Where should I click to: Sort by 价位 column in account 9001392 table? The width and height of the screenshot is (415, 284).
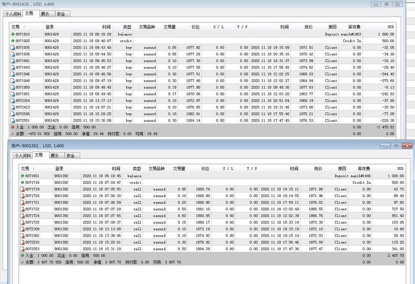(205, 168)
